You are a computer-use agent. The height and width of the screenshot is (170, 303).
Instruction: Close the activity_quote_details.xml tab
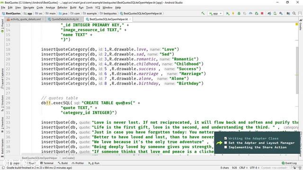point(43,19)
